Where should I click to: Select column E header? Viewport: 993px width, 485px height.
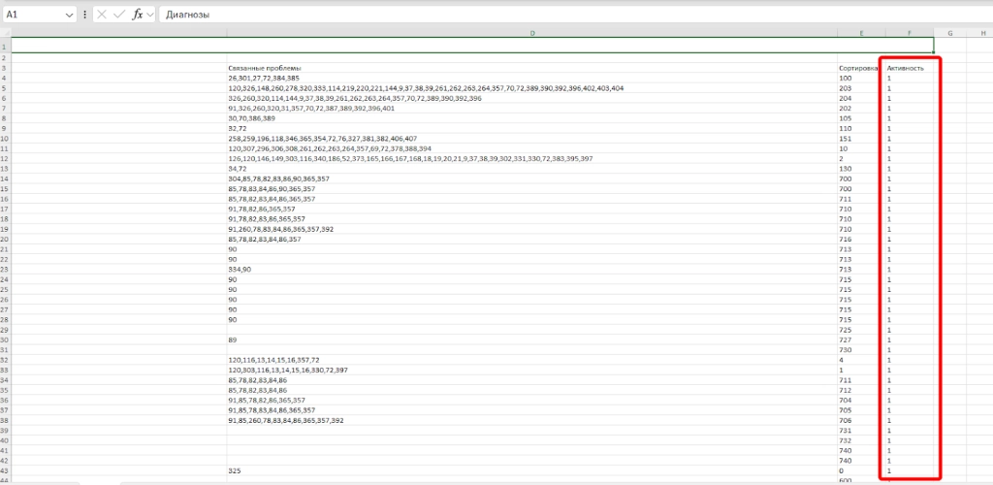click(860, 34)
